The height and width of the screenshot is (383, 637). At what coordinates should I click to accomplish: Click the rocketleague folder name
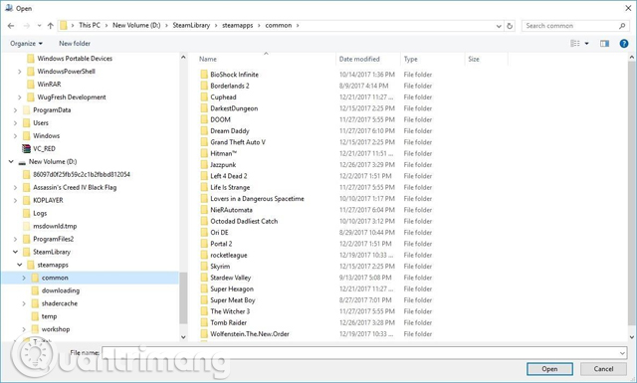[x=229, y=255]
